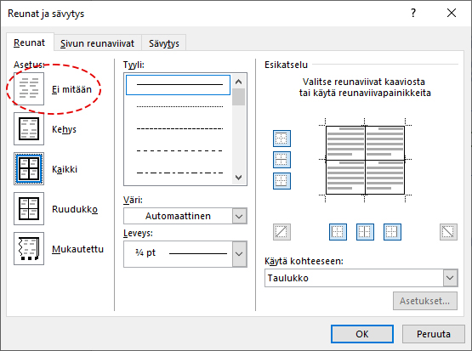472x351 pixels.
Task: Open the Käytä kohteeseen Taulukko dropdown
Action: pyautogui.click(x=361, y=278)
